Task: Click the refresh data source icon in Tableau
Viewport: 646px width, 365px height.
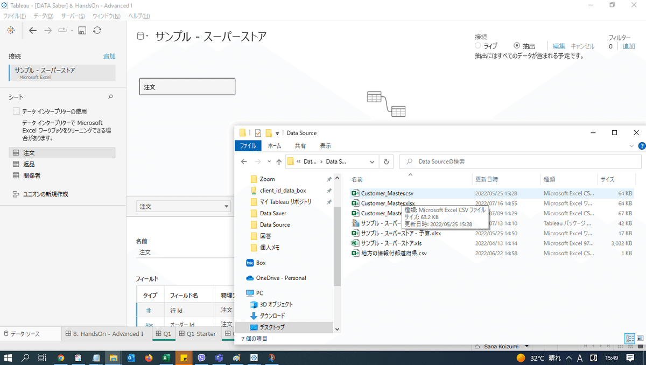Action: coord(97,31)
